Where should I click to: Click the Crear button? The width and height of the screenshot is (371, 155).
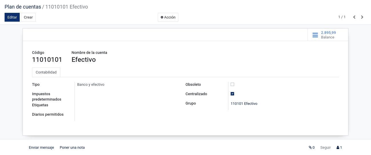28,17
